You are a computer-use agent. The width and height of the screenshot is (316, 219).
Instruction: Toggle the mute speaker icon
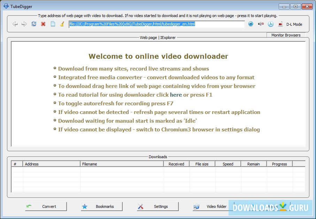(x=261, y=24)
